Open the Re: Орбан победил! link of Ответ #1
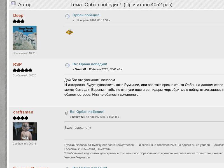 [x=90, y=64]
